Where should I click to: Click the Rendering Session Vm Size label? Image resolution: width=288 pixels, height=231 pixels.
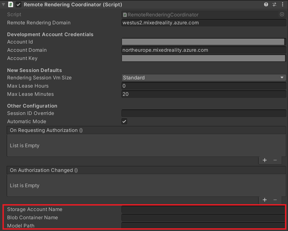coord(39,78)
